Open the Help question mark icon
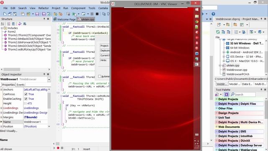 [x=213, y=14]
